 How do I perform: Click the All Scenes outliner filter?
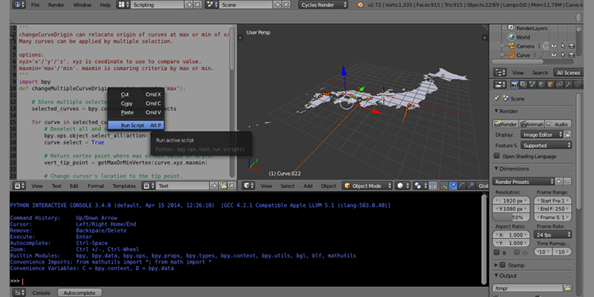pos(568,72)
